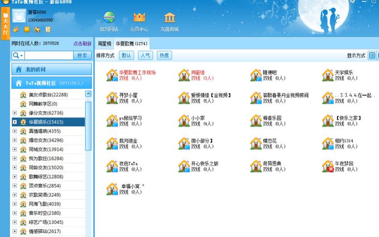
Task: Open the TaTa视频社区 section header
Action: (x=51, y=83)
